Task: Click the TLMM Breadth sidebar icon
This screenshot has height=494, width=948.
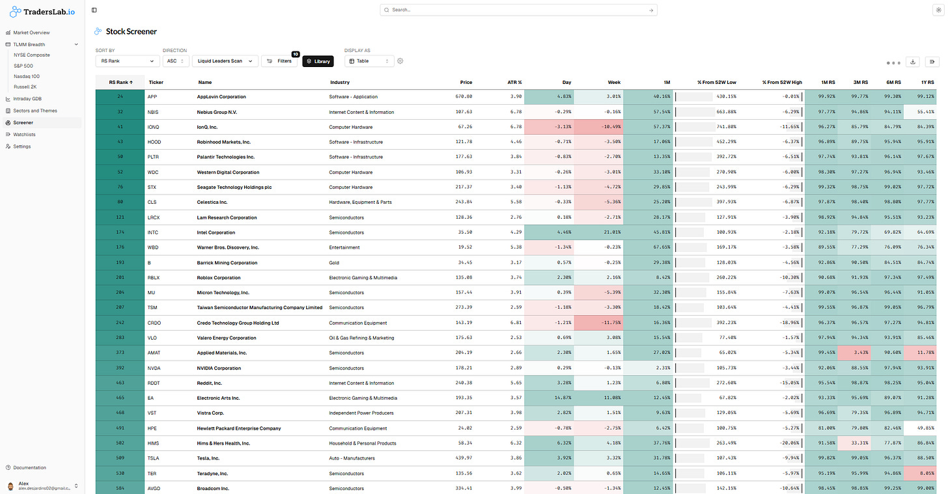Action: pos(8,44)
